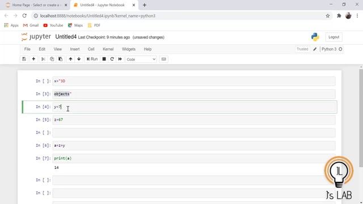
Task: Click the Python logo icon
Action: tap(315, 37)
